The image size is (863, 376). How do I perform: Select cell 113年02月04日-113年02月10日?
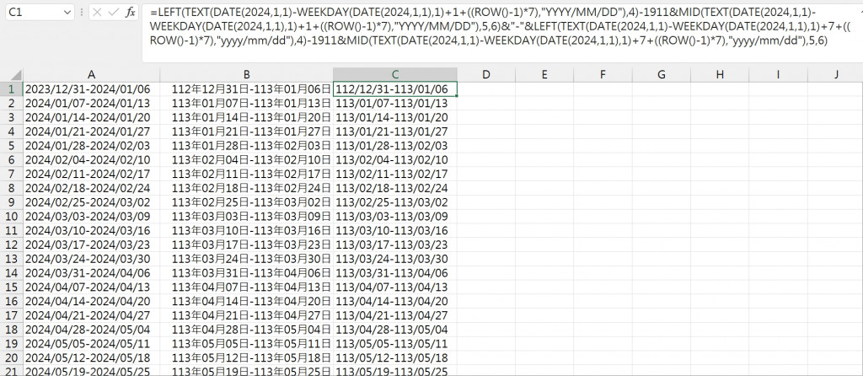pyautogui.click(x=247, y=159)
